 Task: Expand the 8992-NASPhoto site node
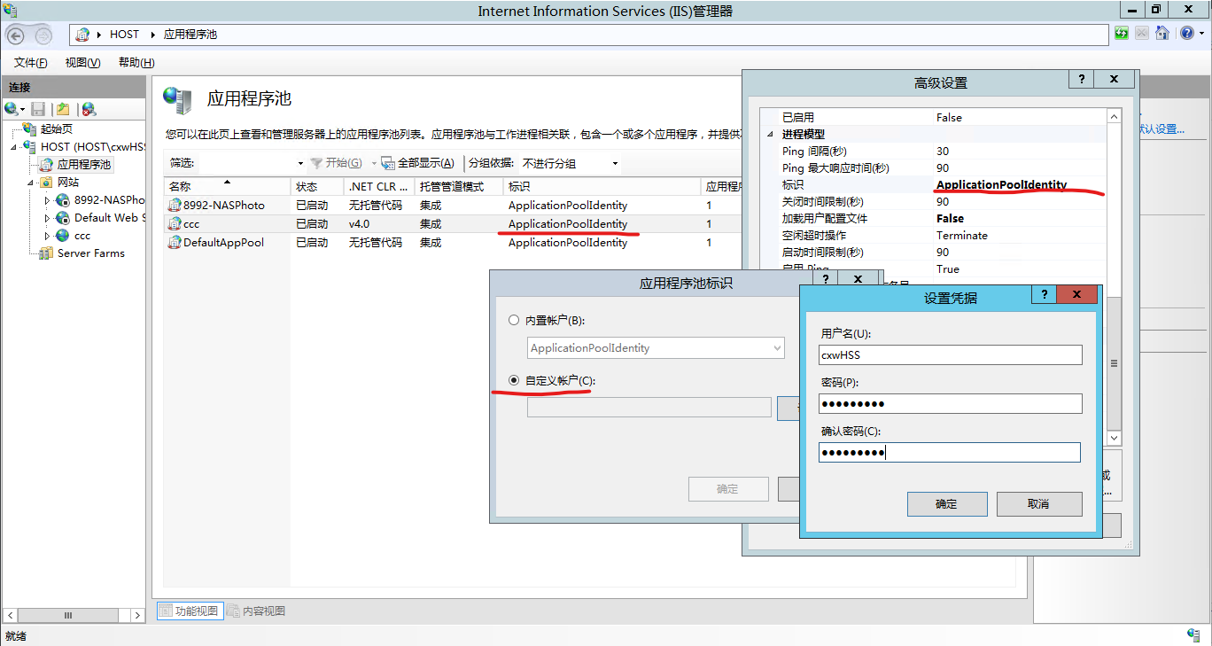click(x=48, y=200)
